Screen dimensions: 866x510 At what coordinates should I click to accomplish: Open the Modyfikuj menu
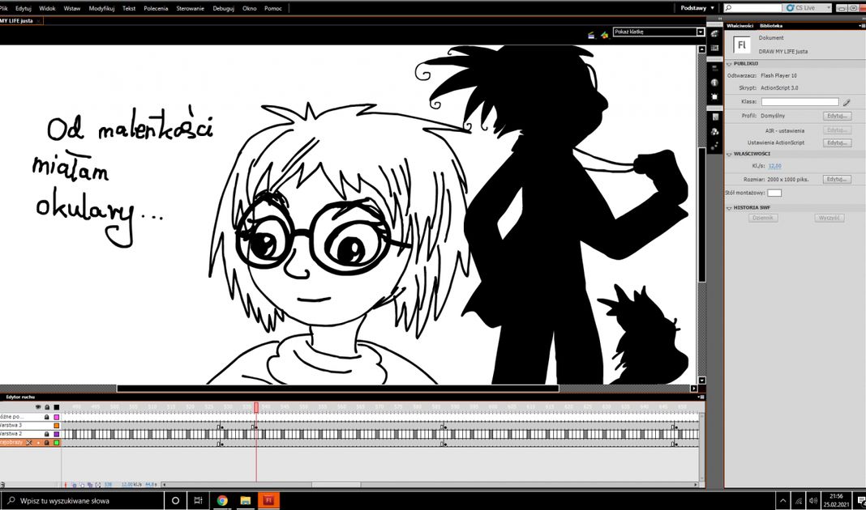(101, 7)
